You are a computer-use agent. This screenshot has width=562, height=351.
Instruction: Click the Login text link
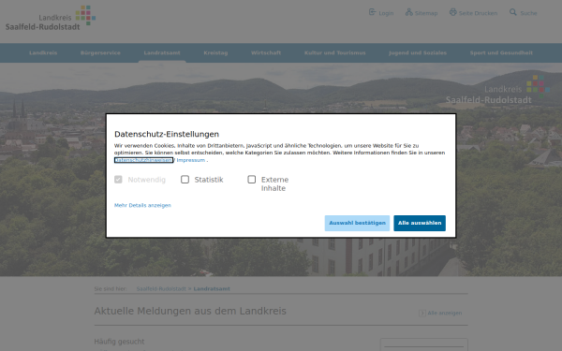click(386, 13)
